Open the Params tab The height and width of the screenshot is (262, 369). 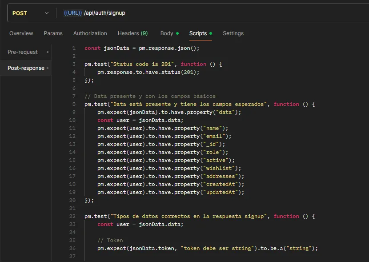pos(53,33)
